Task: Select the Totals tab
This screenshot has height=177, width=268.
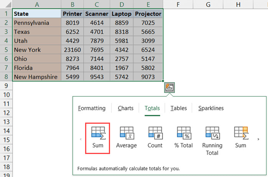Action: [152, 108]
